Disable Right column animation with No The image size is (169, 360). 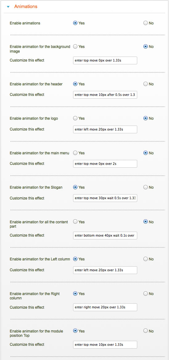pyautogui.click(x=146, y=294)
